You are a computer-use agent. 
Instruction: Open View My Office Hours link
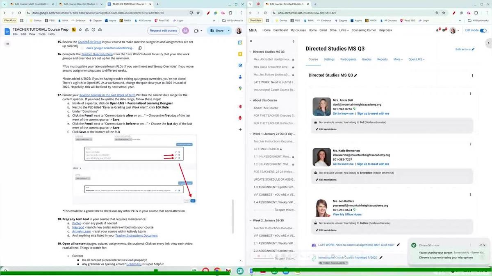[347, 215]
